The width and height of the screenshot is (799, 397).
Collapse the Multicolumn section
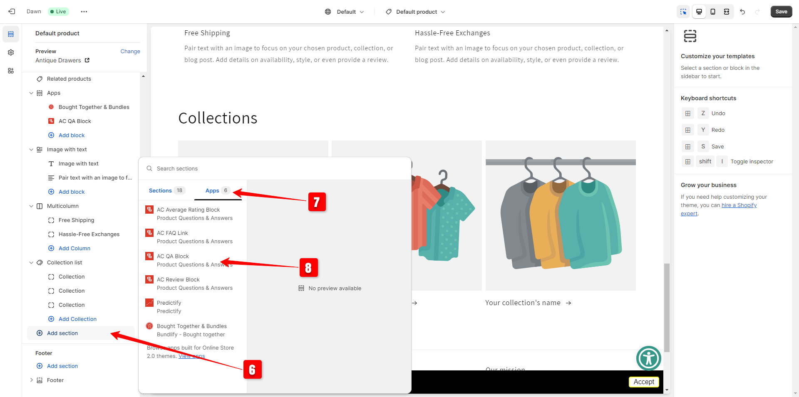(x=31, y=206)
